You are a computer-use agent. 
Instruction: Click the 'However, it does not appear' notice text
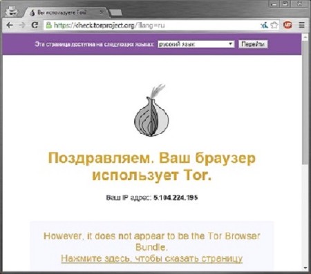[152, 242]
